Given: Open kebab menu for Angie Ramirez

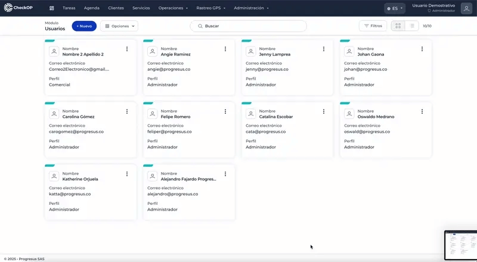Looking at the screenshot, I should coord(225,49).
